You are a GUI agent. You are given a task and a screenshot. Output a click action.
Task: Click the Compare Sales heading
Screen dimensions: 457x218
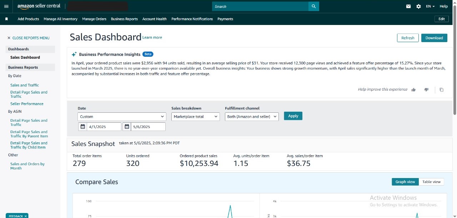pos(97,182)
